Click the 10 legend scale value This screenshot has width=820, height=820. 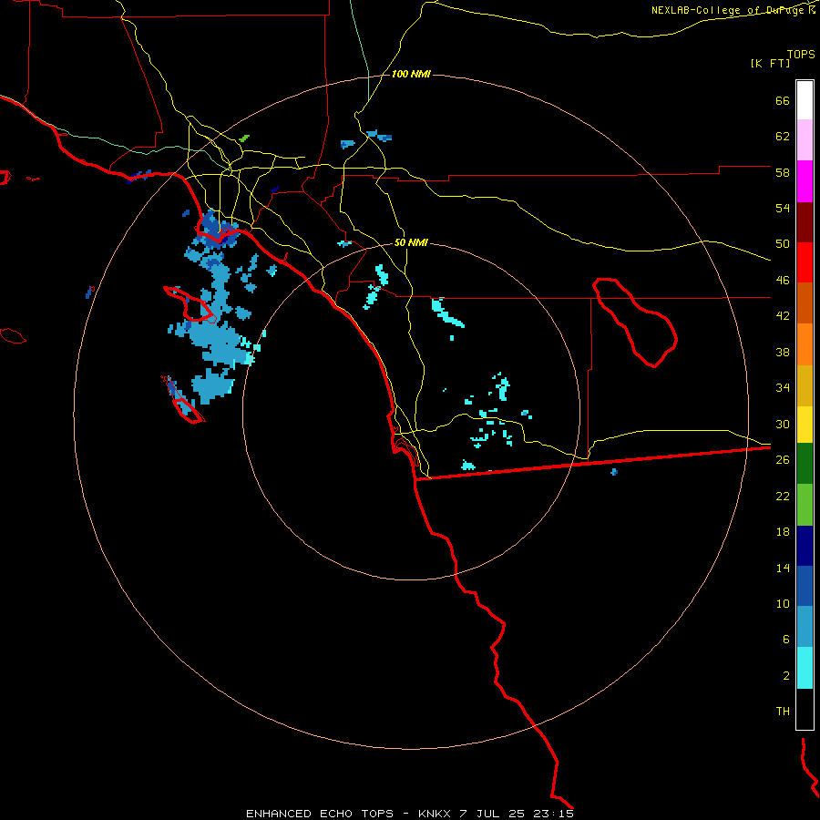782,603
